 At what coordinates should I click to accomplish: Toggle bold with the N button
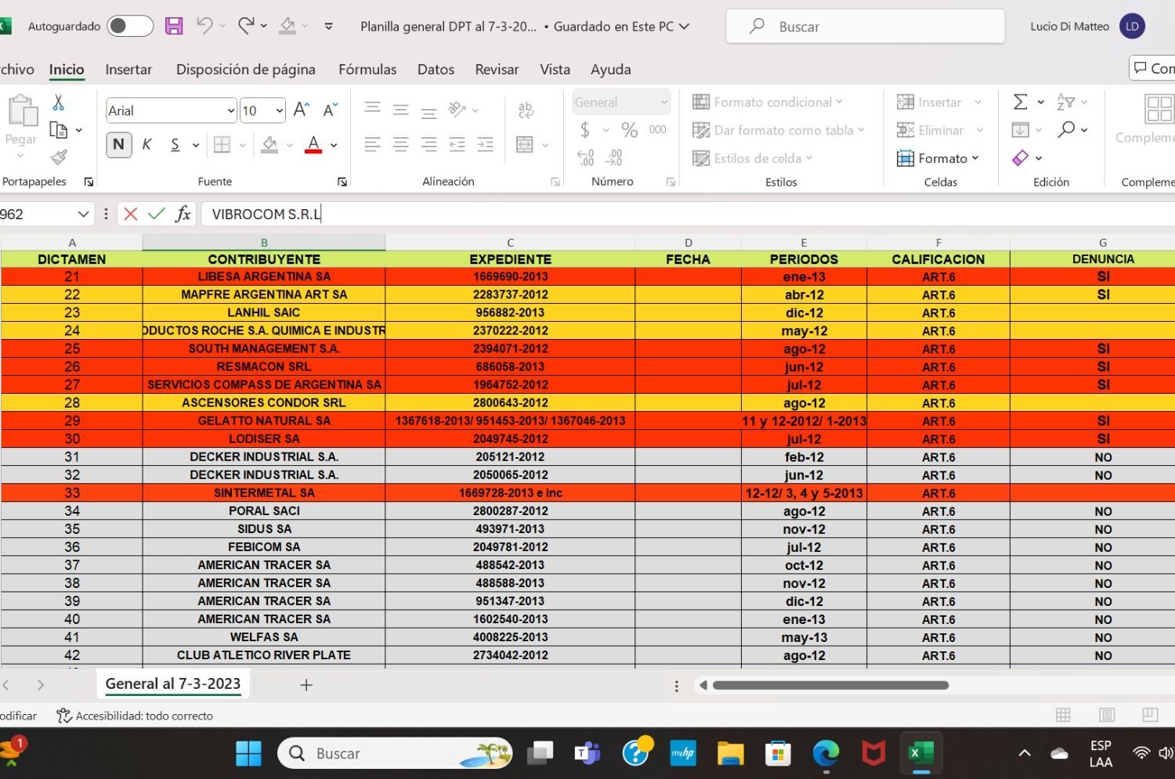(x=118, y=145)
